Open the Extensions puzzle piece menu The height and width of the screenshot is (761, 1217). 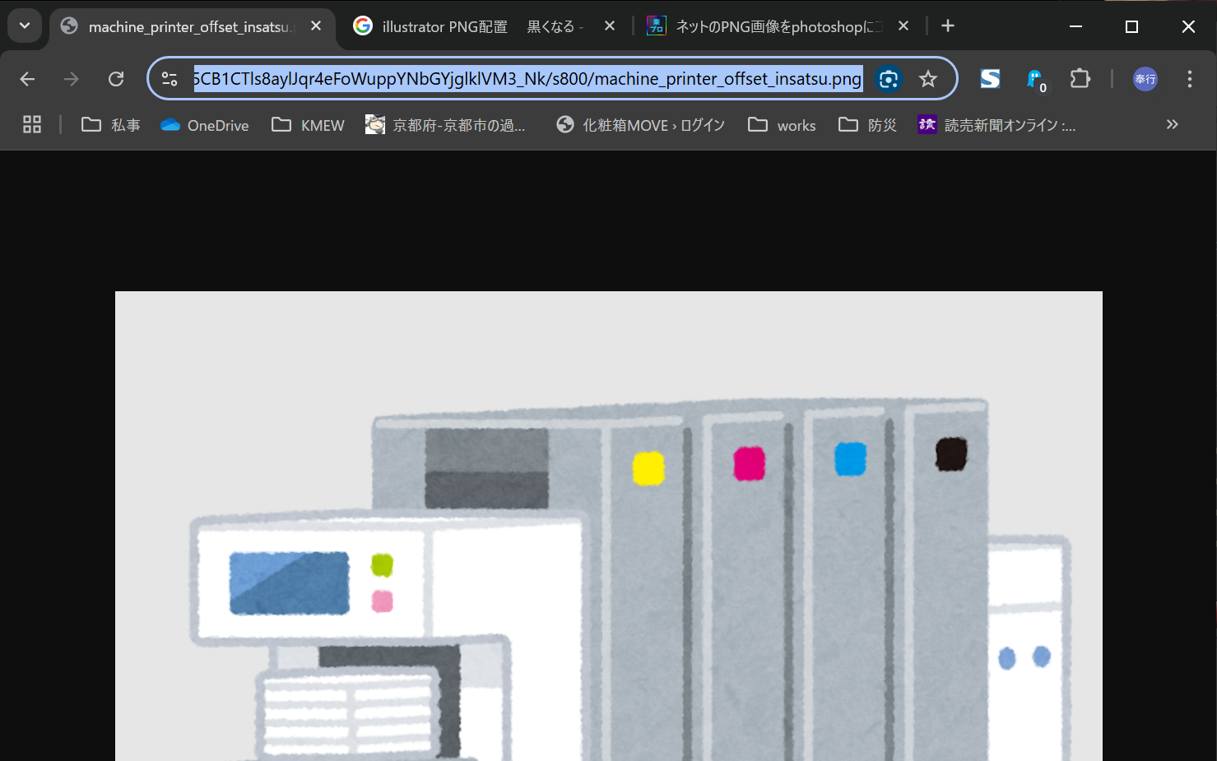pos(1080,79)
